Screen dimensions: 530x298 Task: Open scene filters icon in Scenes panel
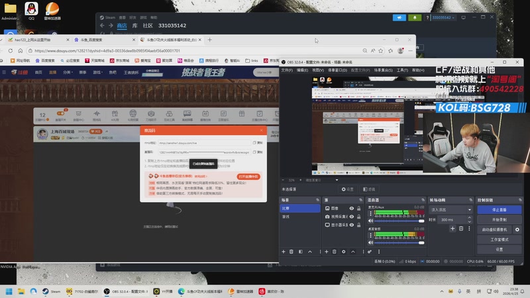pyautogui.click(x=301, y=252)
